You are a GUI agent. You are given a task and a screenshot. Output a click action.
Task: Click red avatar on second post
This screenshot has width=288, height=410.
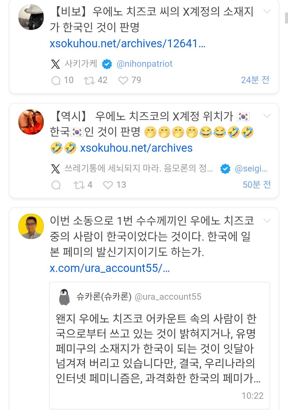click(31, 122)
